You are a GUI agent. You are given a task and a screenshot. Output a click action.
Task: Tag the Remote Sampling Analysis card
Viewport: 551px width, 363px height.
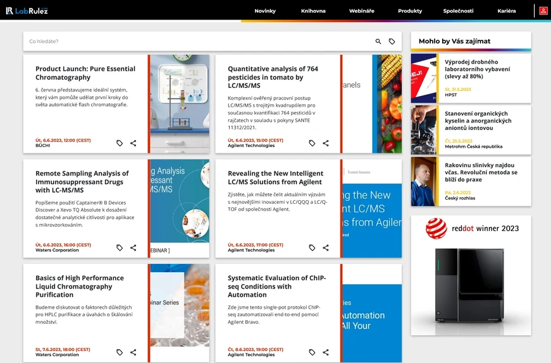[x=120, y=247]
